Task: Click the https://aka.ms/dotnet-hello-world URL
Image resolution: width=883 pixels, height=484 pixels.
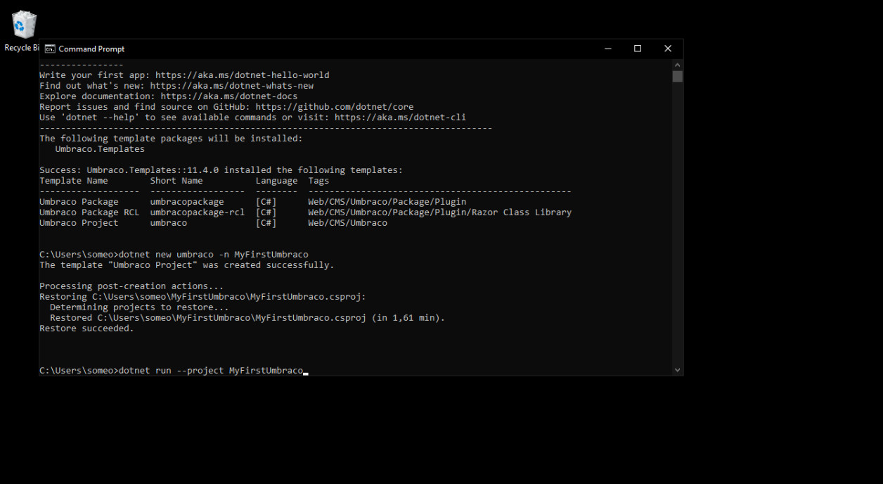Action: (x=242, y=75)
